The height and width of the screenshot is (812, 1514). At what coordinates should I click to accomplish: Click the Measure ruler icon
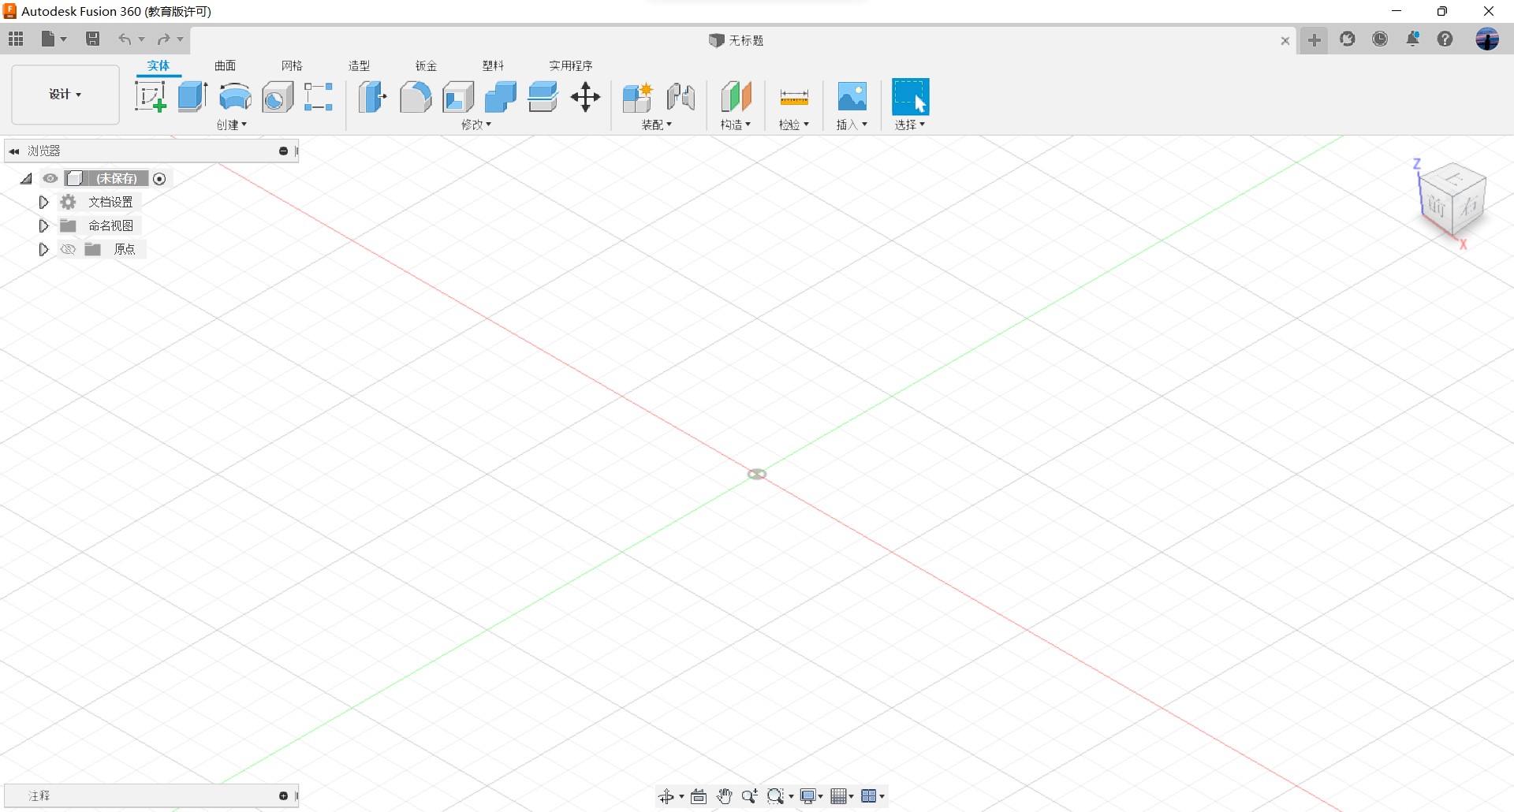794,97
